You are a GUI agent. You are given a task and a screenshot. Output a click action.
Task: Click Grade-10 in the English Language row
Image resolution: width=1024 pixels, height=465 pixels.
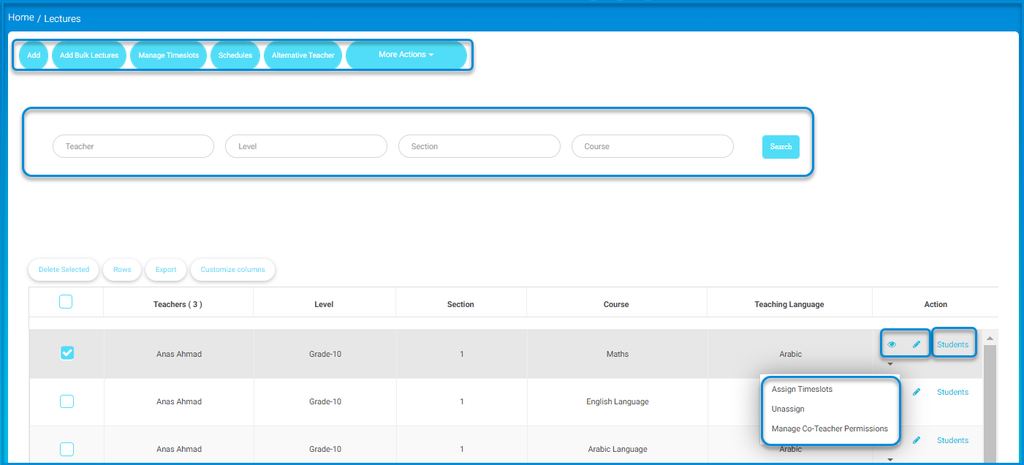point(325,401)
